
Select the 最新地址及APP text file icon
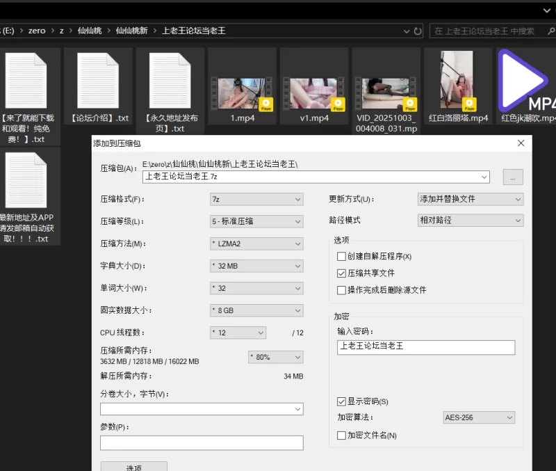pyautogui.click(x=26, y=180)
